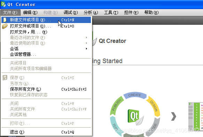The image size is (203, 137).
Task: Click the 关闭项目 menu entry
Action: (46, 63)
